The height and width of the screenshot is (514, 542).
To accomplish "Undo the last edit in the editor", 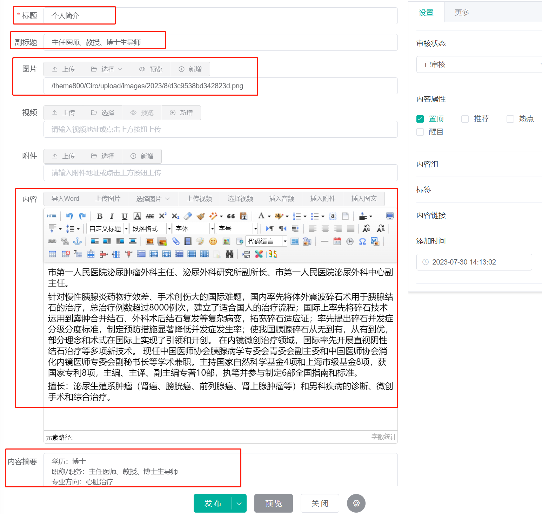I will [69, 216].
